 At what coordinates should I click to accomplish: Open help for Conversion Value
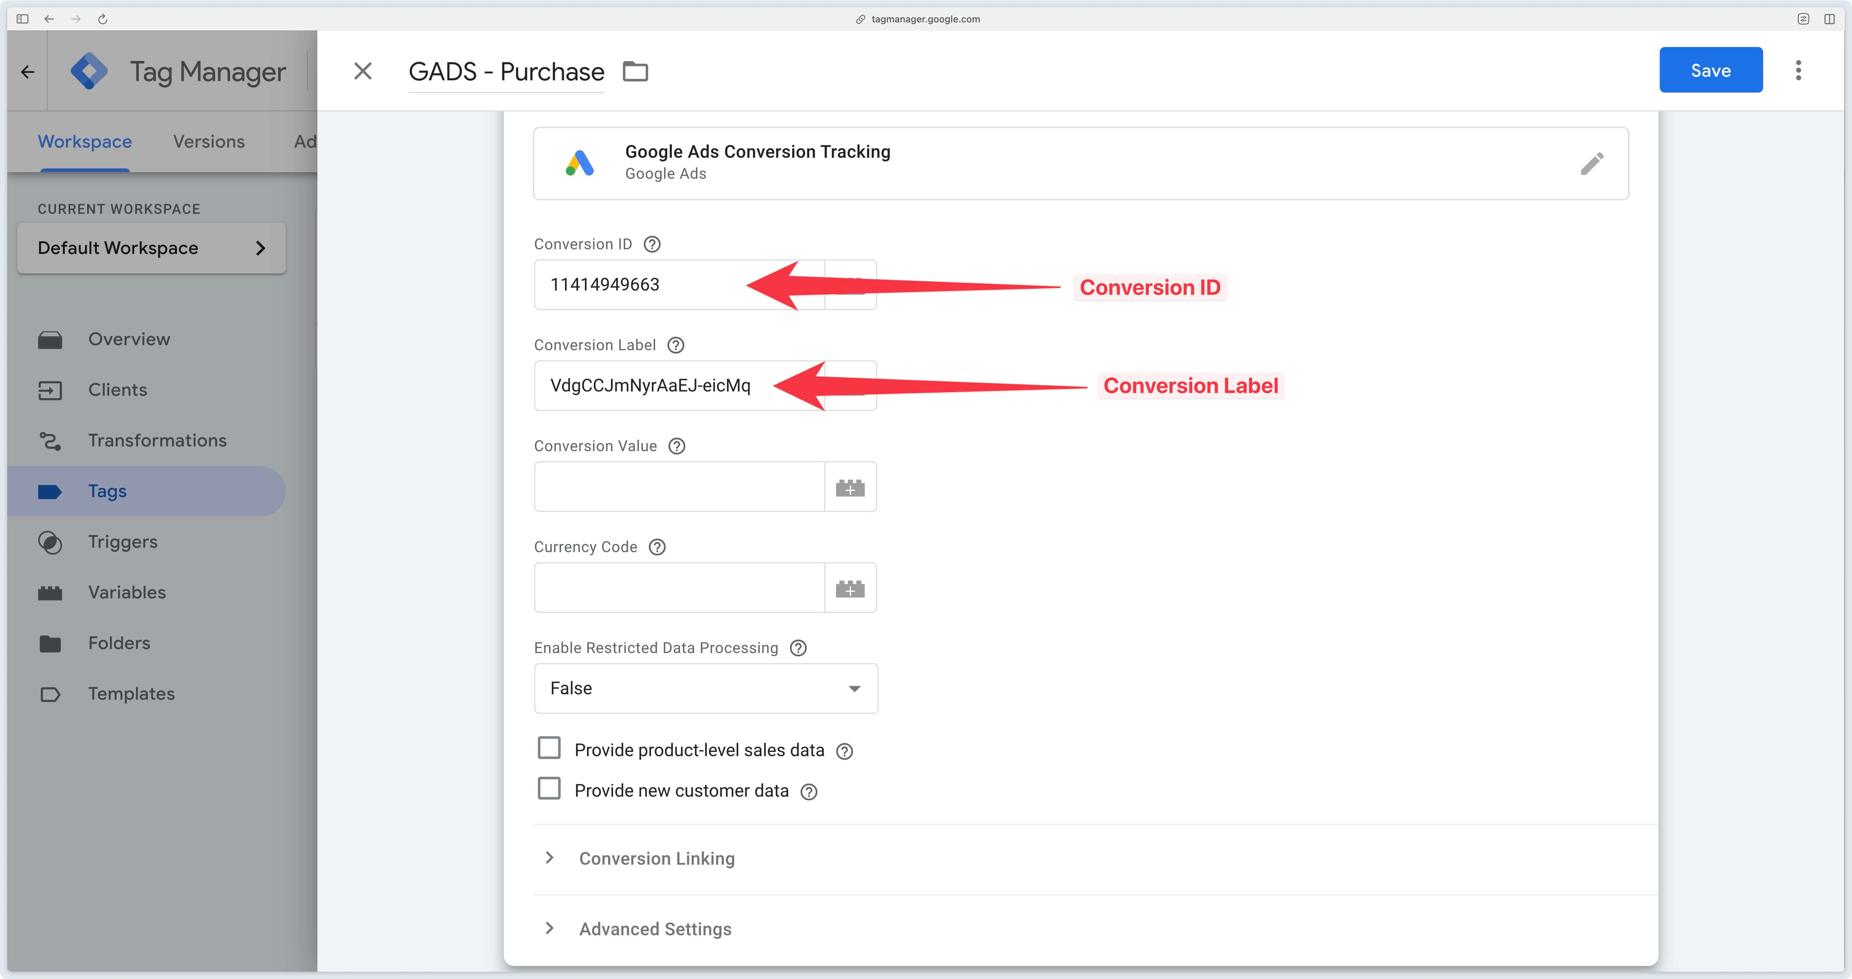[676, 446]
